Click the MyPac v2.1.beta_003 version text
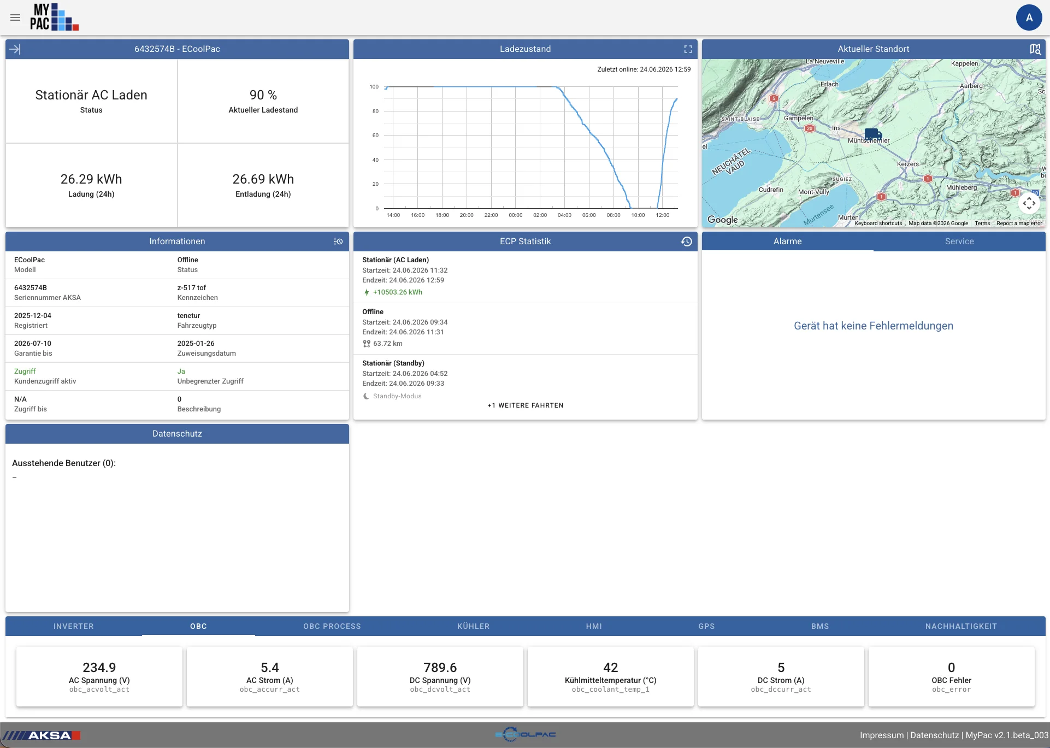The height and width of the screenshot is (748, 1050). click(x=1006, y=735)
